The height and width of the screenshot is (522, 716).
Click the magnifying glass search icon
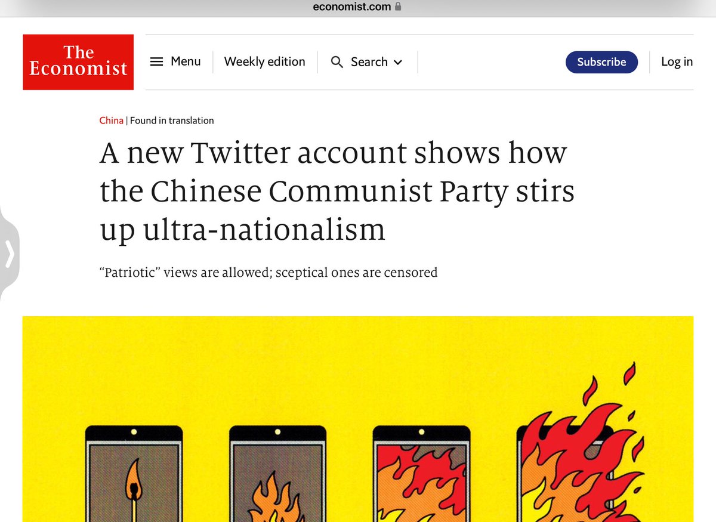coord(337,62)
